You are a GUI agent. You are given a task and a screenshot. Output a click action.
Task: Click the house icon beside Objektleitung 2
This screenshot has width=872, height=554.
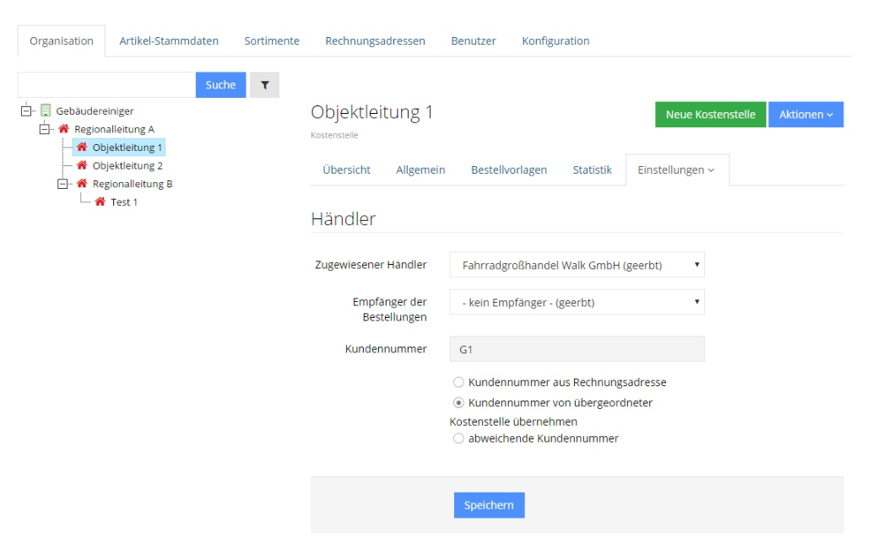click(x=82, y=166)
